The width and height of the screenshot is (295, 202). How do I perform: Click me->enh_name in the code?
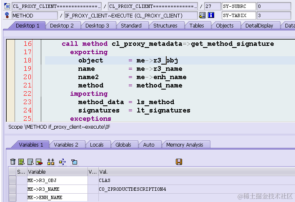[161, 77]
